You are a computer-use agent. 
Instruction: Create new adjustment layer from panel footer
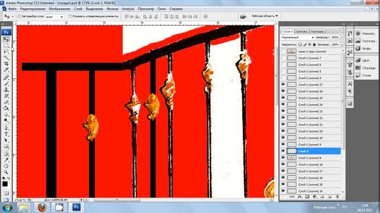click(315, 197)
